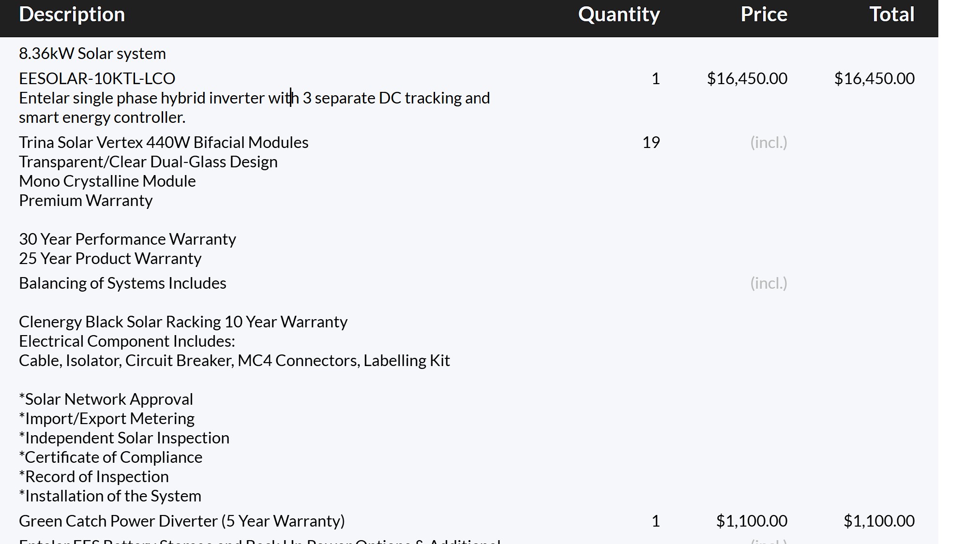
Task: Click the 8.36kW Solar system heading
Action: coord(92,54)
